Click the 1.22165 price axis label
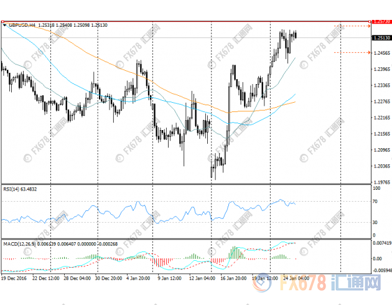Image resolution: width=392 pixels, height=305 pixels. 381,118
